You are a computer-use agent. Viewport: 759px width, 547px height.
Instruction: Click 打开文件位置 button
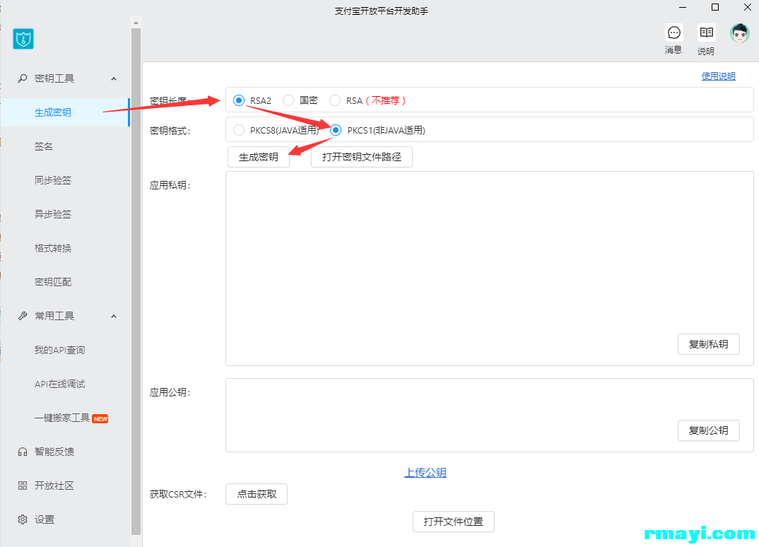(454, 522)
